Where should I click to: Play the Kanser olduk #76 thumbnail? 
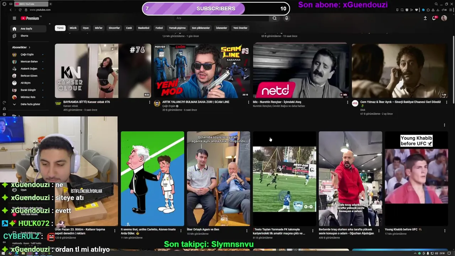(103, 70)
